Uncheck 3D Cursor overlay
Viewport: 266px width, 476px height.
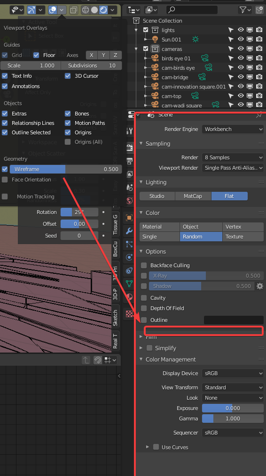pyautogui.click(x=68, y=76)
